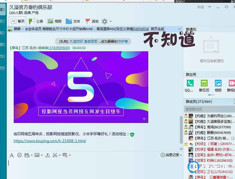Click the group notice board icon
This screenshot has height=179, width=235.
tap(211, 45)
